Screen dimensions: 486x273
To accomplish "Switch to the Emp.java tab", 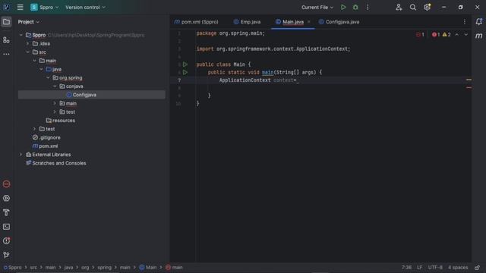I will 247,22.
